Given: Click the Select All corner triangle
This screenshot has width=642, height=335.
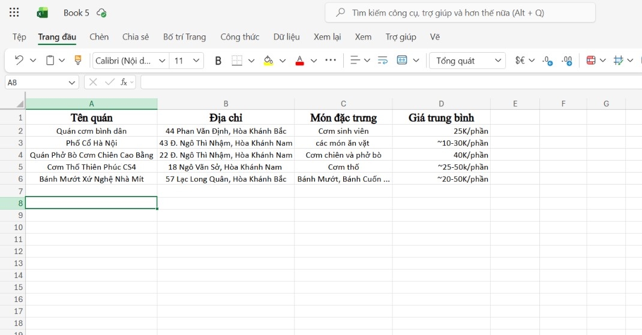Looking at the screenshot, I should coord(20,104).
